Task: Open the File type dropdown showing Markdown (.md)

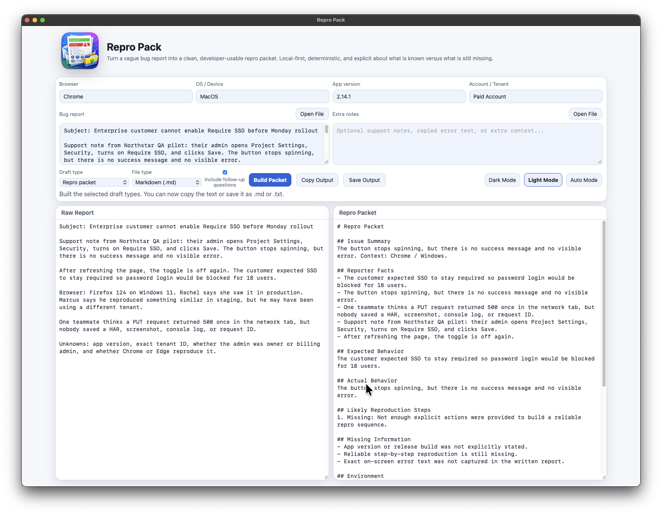Action: pyautogui.click(x=167, y=182)
